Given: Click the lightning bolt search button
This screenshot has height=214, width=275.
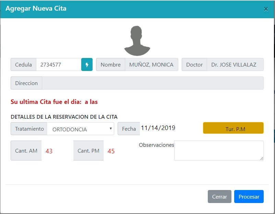Looking at the screenshot, I should (87, 64).
